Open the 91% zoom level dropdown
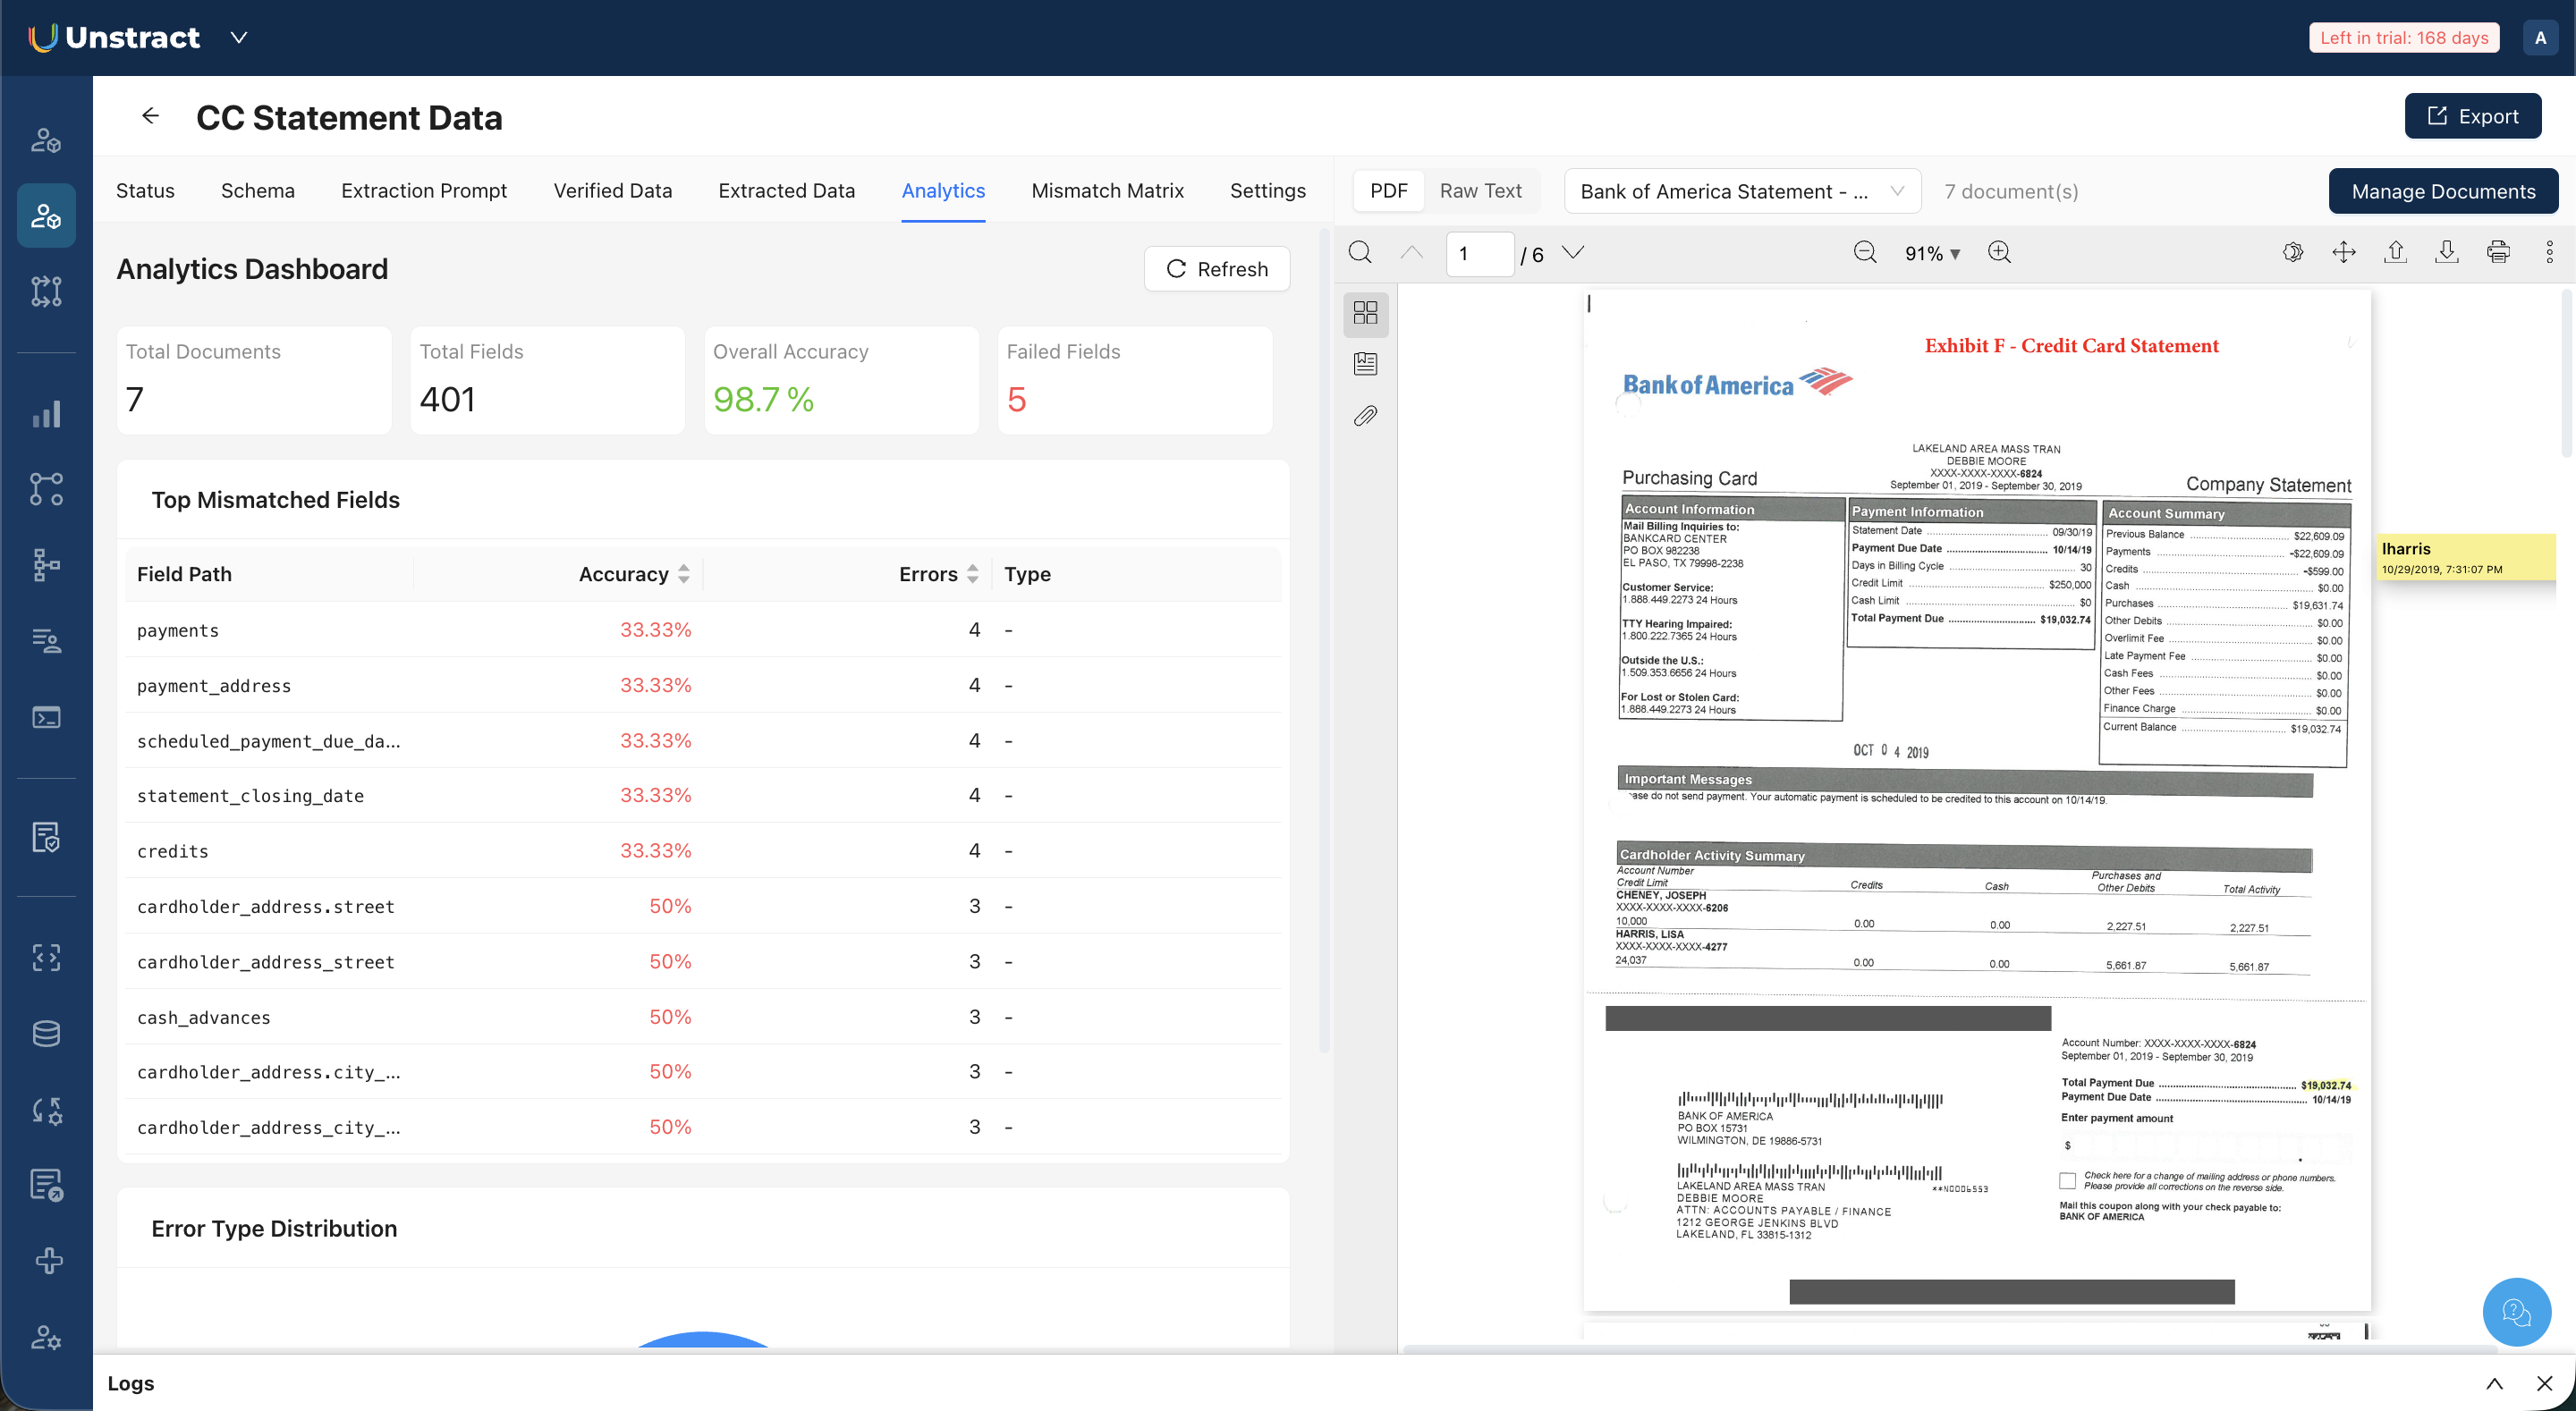Screen dimensions: 2576x1411 click(1932, 254)
